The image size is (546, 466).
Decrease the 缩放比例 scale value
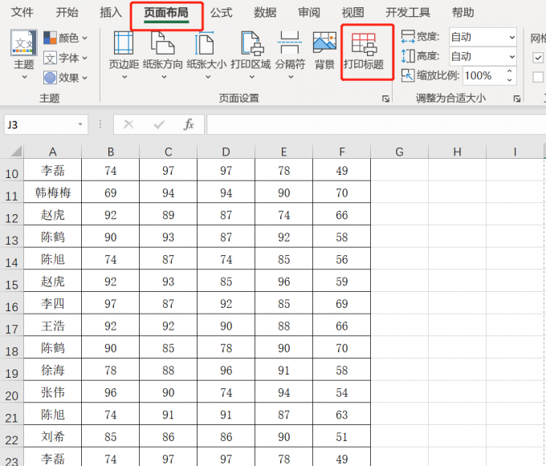(x=509, y=80)
